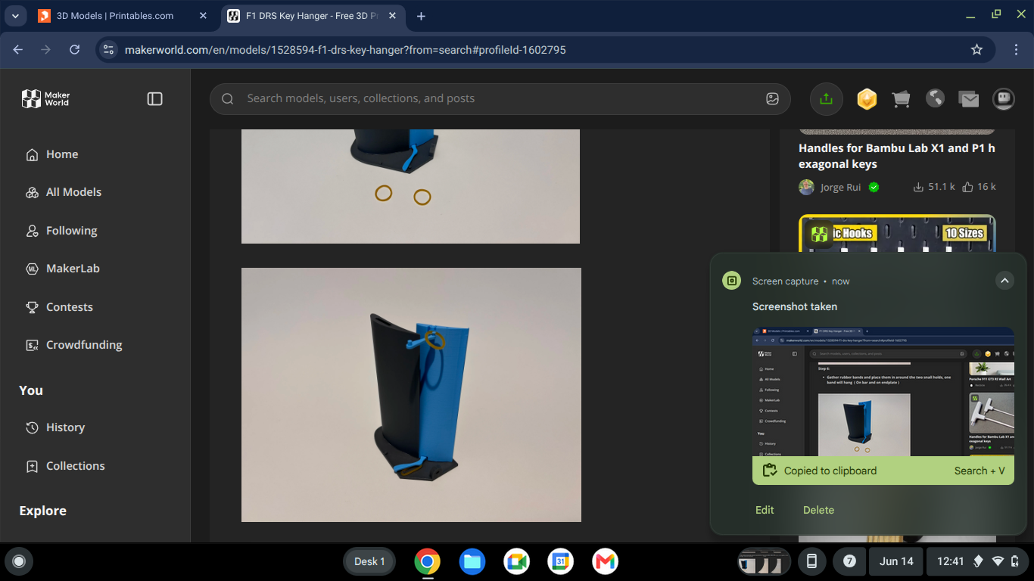Viewport: 1034px width, 581px height.
Task: Delete the captured screenshot
Action: pos(818,510)
